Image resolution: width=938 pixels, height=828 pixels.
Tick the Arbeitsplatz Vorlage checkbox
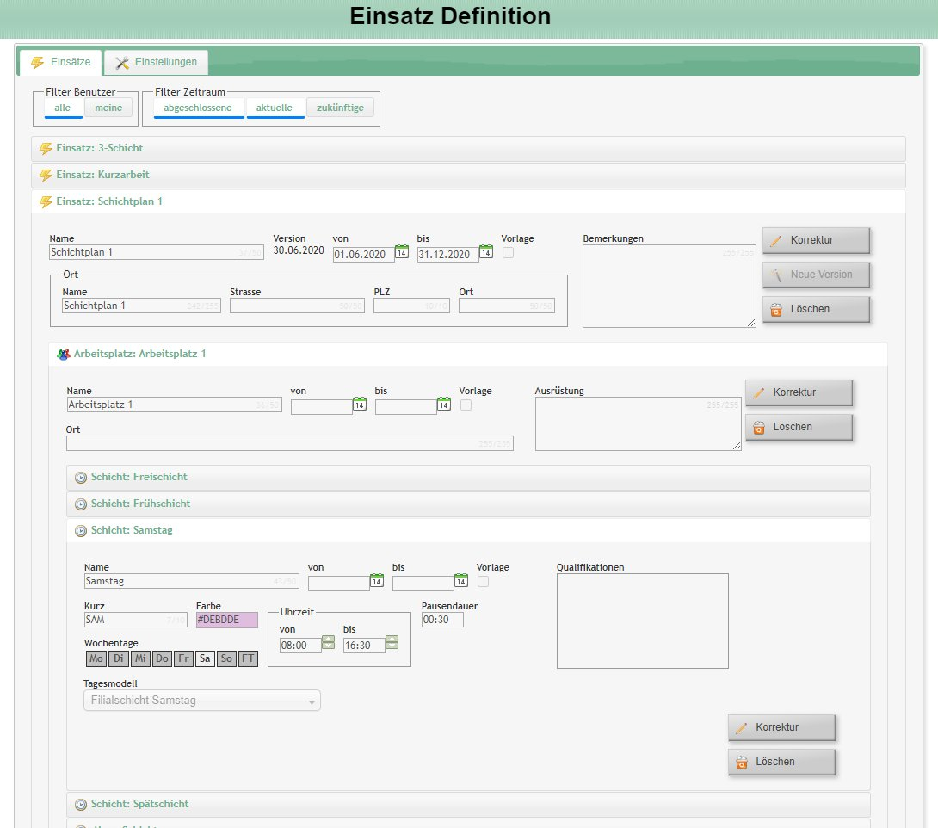tap(466, 405)
